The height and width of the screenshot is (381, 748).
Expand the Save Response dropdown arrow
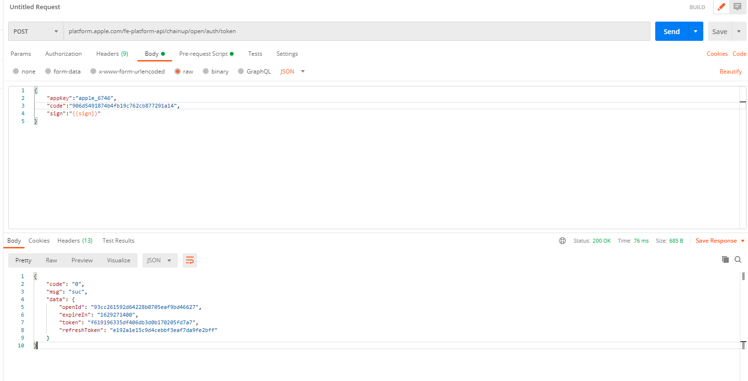pos(743,241)
